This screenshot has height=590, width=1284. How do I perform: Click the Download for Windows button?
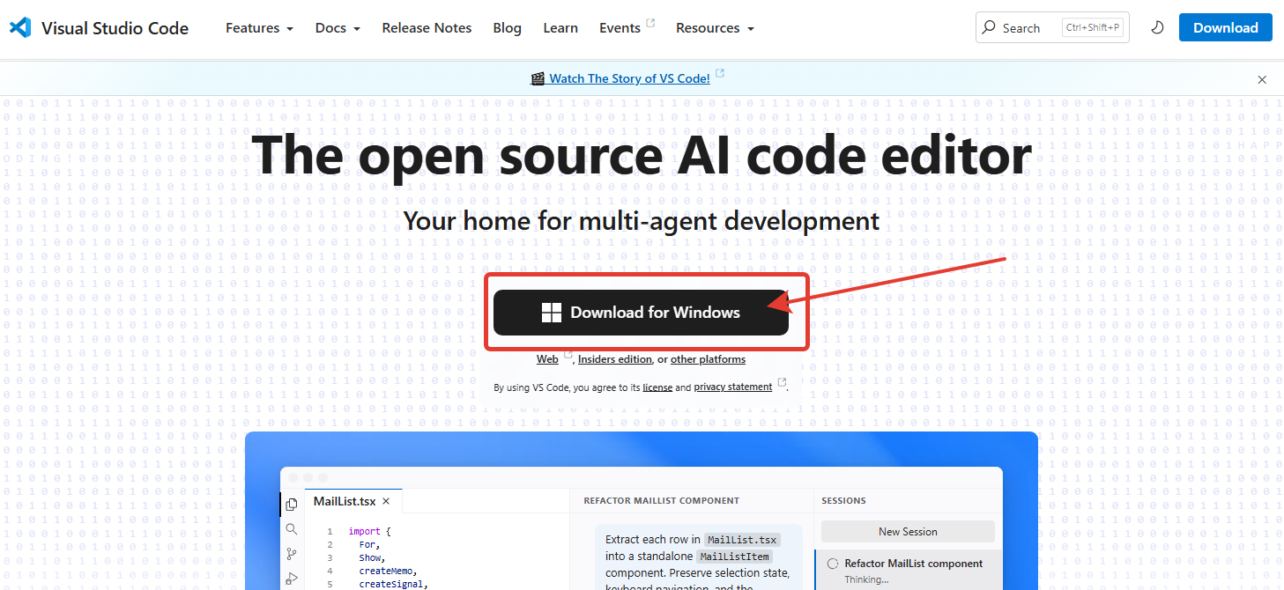tap(641, 313)
